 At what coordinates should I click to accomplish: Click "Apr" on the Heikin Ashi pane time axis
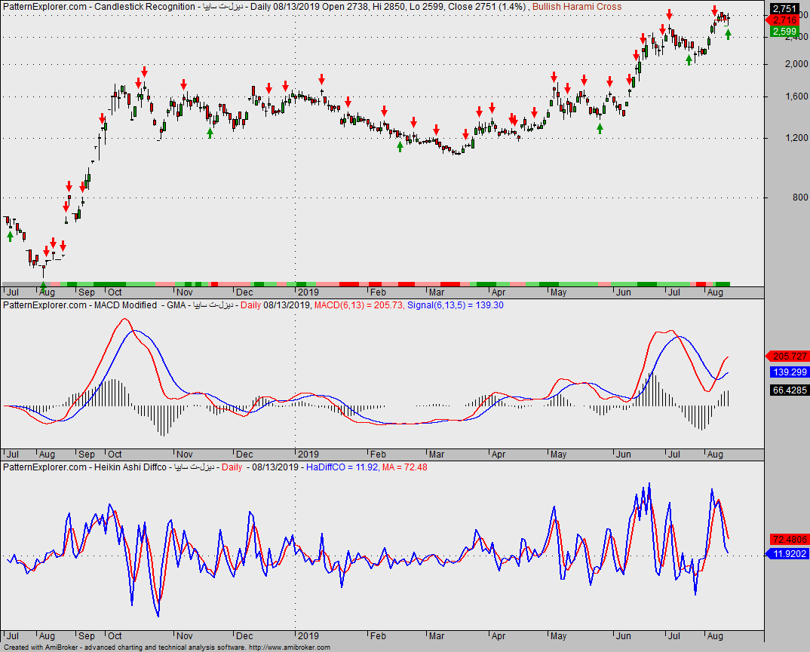point(499,636)
